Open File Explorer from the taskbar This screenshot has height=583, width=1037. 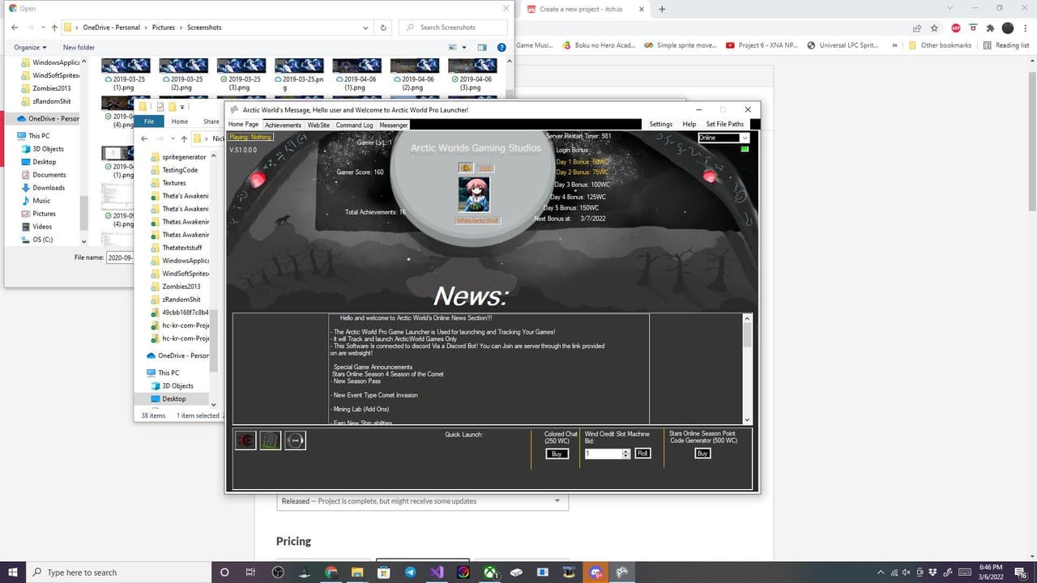357,572
